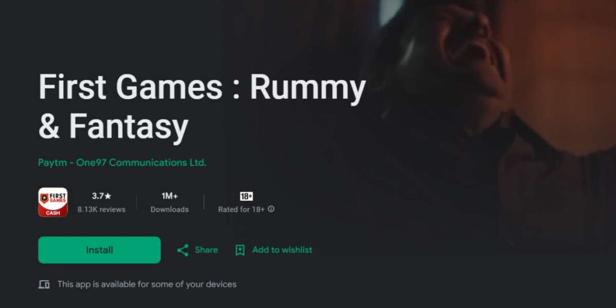Select the Share text button
The height and width of the screenshot is (308, 616).
206,250
